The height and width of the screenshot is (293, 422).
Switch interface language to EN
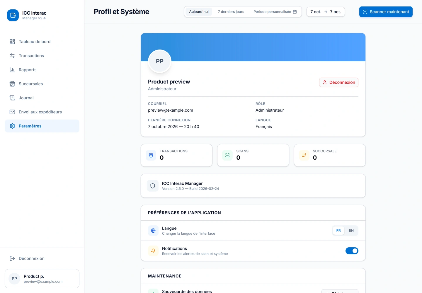[x=351, y=231]
